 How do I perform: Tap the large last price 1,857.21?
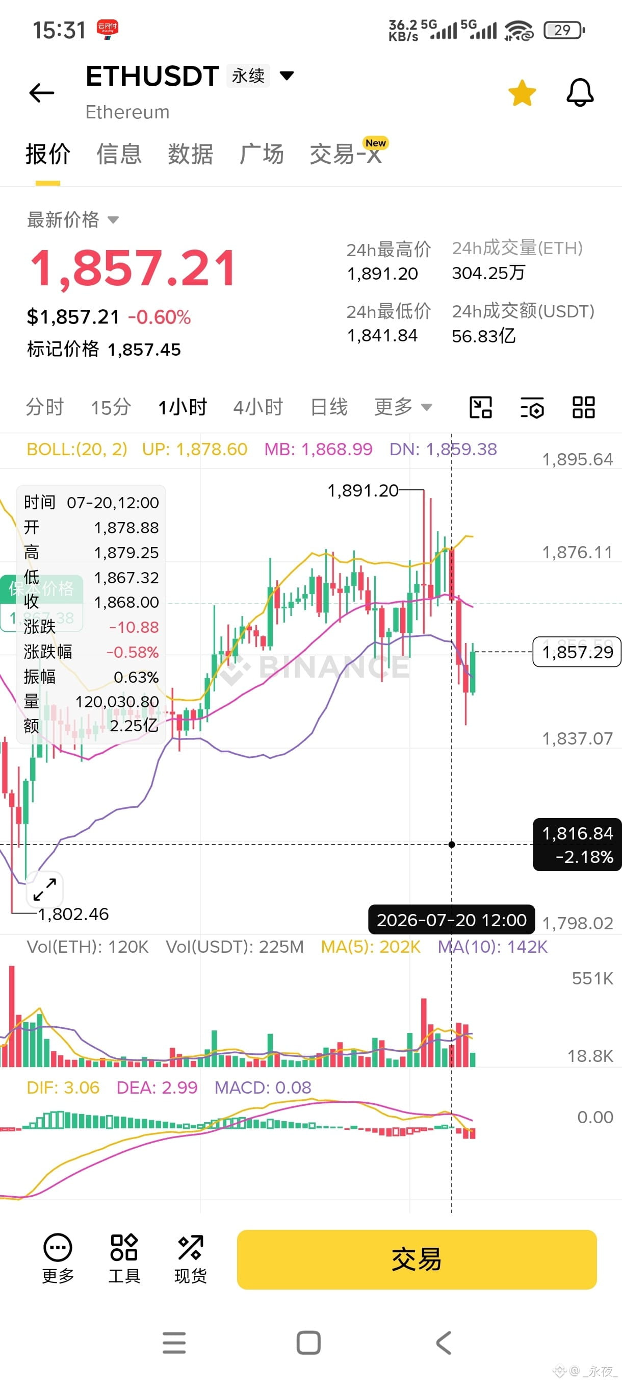pos(133,267)
